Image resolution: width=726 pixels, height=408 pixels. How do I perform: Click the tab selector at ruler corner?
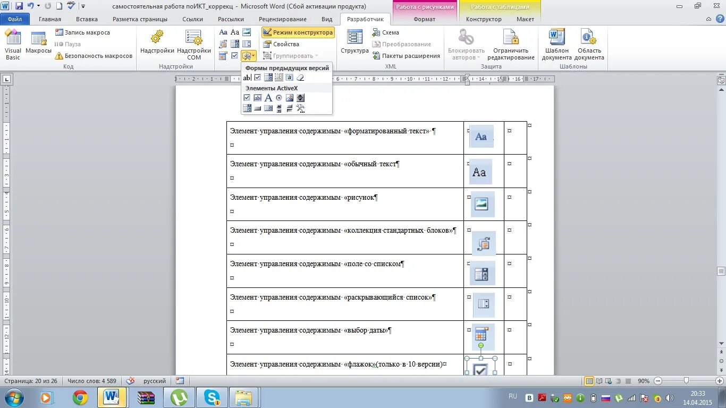coord(6,79)
